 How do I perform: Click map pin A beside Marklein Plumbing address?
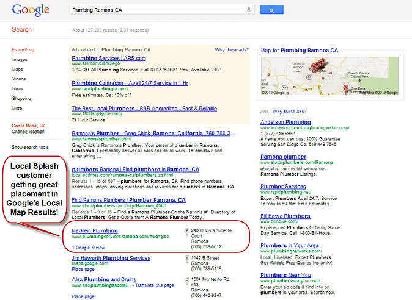pyautogui.click(x=187, y=232)
